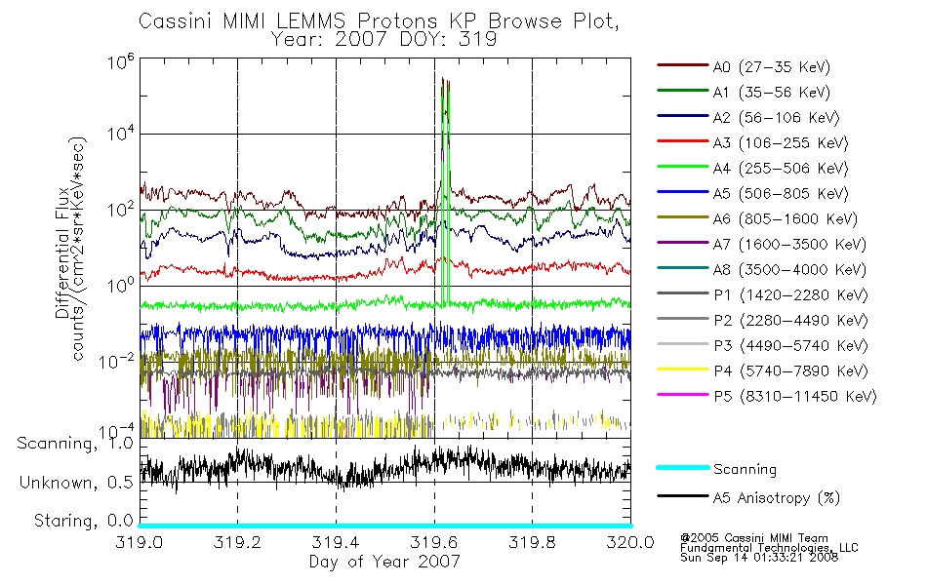Select the 'A5 (506-805 KeV)' legend label

coord(781,194)
